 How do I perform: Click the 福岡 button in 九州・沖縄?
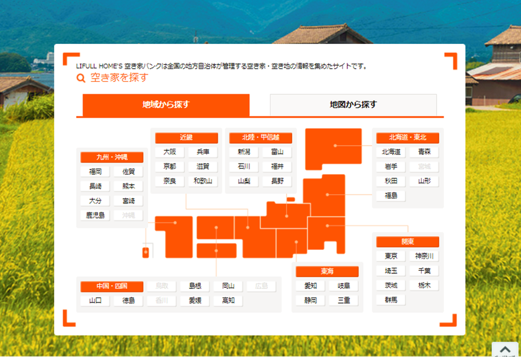95,171
